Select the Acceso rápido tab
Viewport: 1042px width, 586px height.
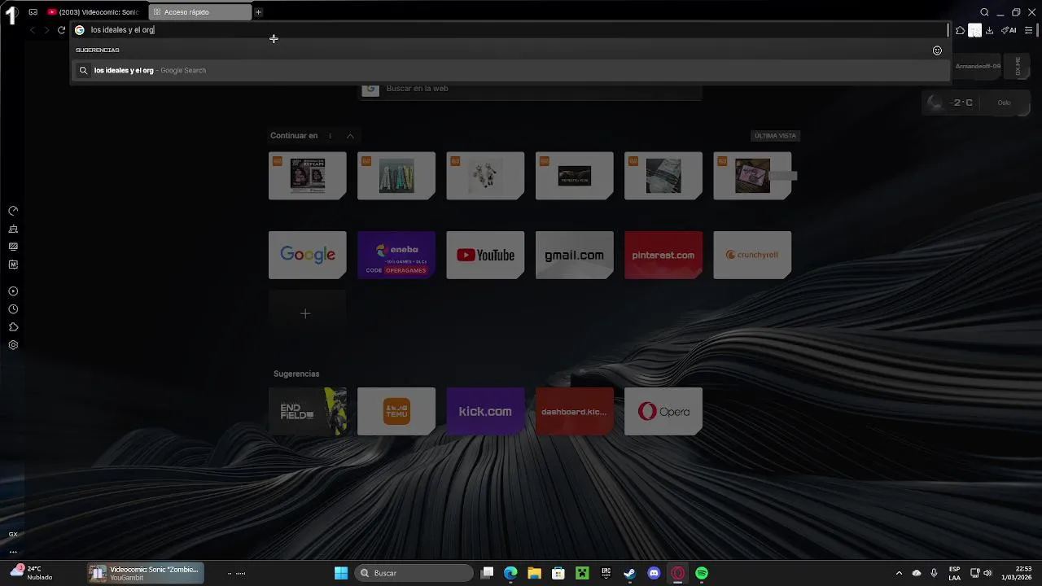tap(199, 12)
